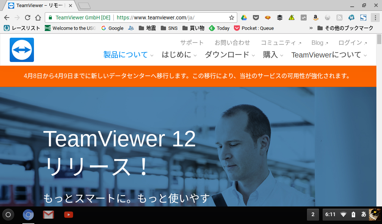The image size is (382, 224).
Task: Open the notification counter showing 2
Action: tap(313, 215)
